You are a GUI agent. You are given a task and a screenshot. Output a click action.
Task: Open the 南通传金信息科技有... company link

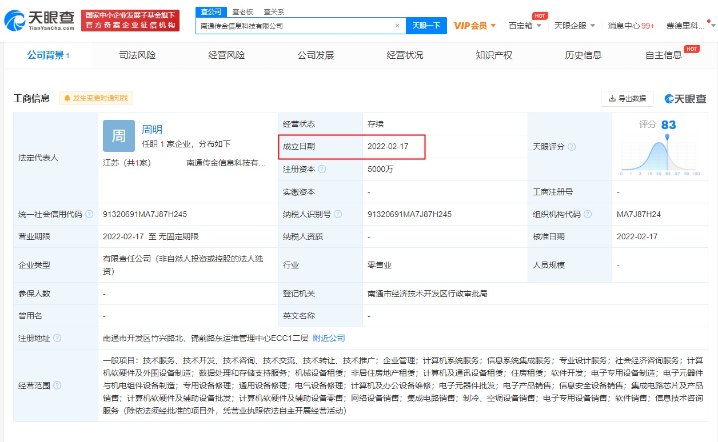[226, 163]
